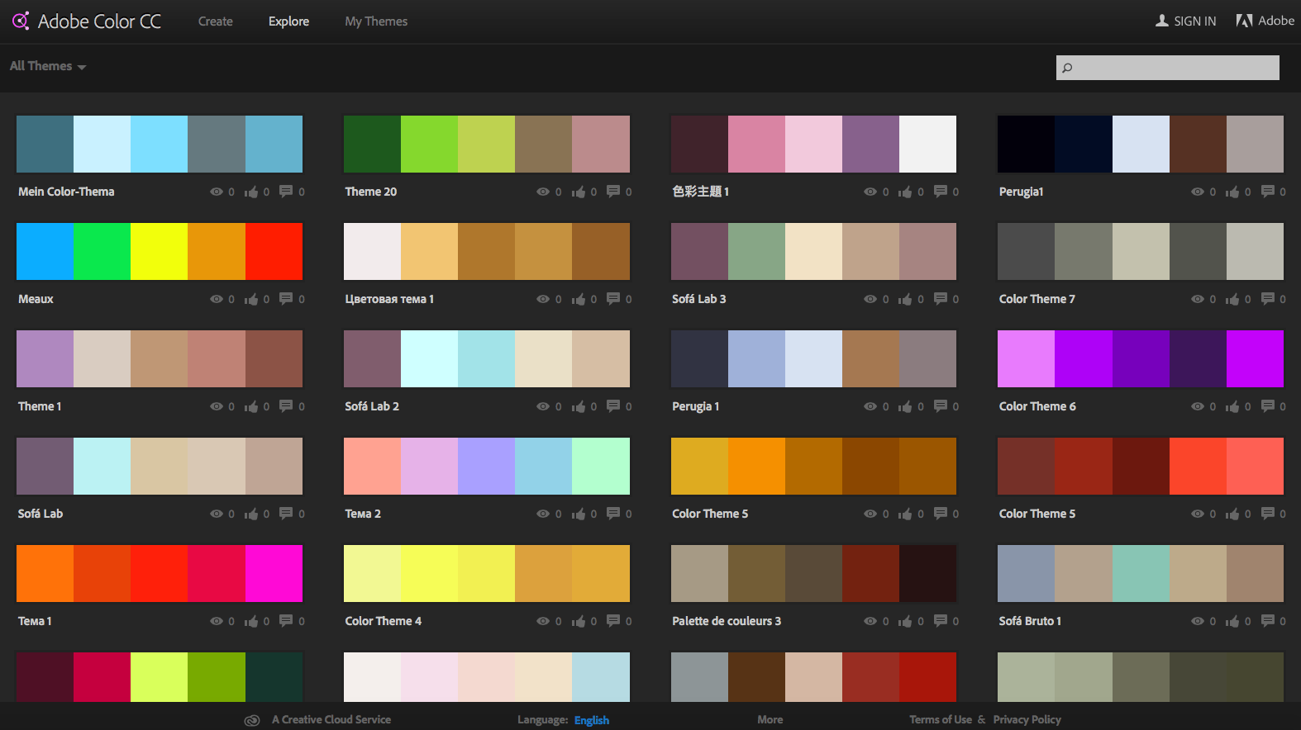This screenshot has width=1301, height=730.
Task: Open the Sofá Lab 2 title
Action: pos(372,406)
